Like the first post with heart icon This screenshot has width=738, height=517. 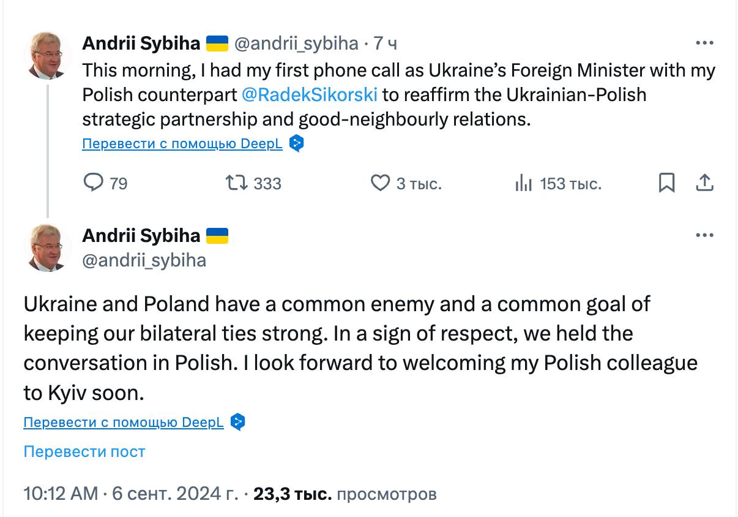[381, 183]
